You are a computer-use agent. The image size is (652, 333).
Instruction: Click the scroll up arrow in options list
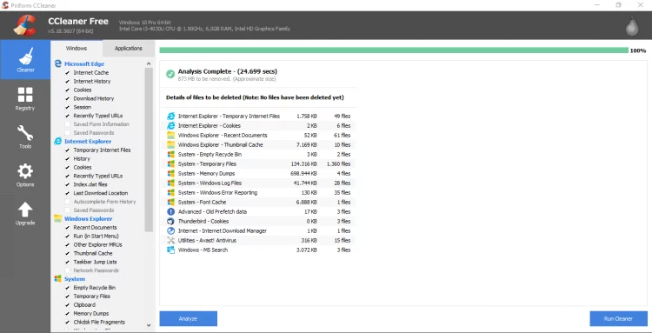[x=149, y=64]
